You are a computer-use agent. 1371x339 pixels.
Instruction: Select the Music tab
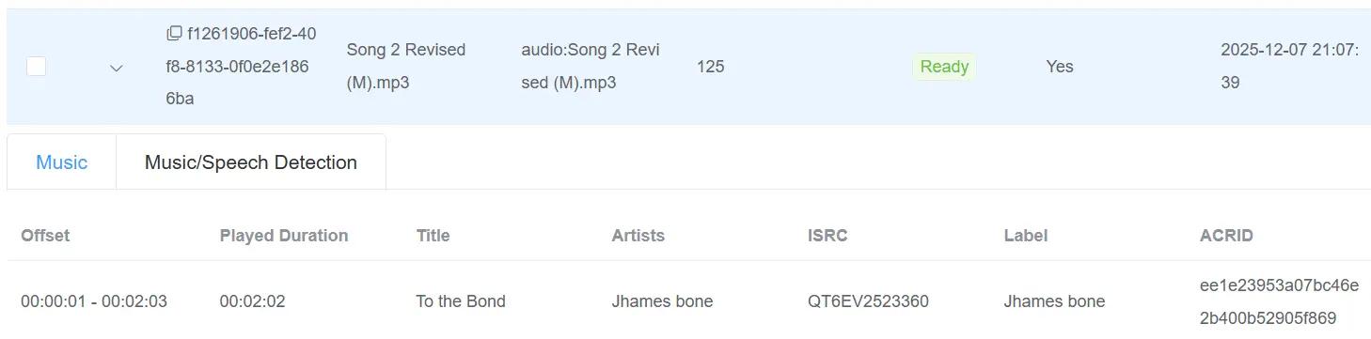click(x=62, y=162)
